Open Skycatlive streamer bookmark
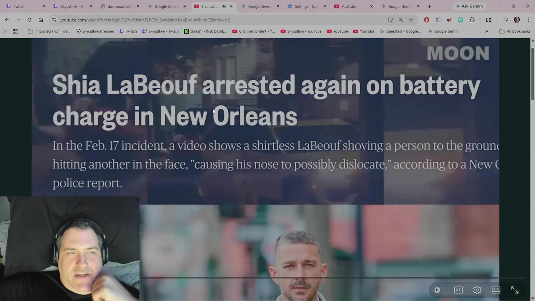The image size is (535, 301). [95, 31]
